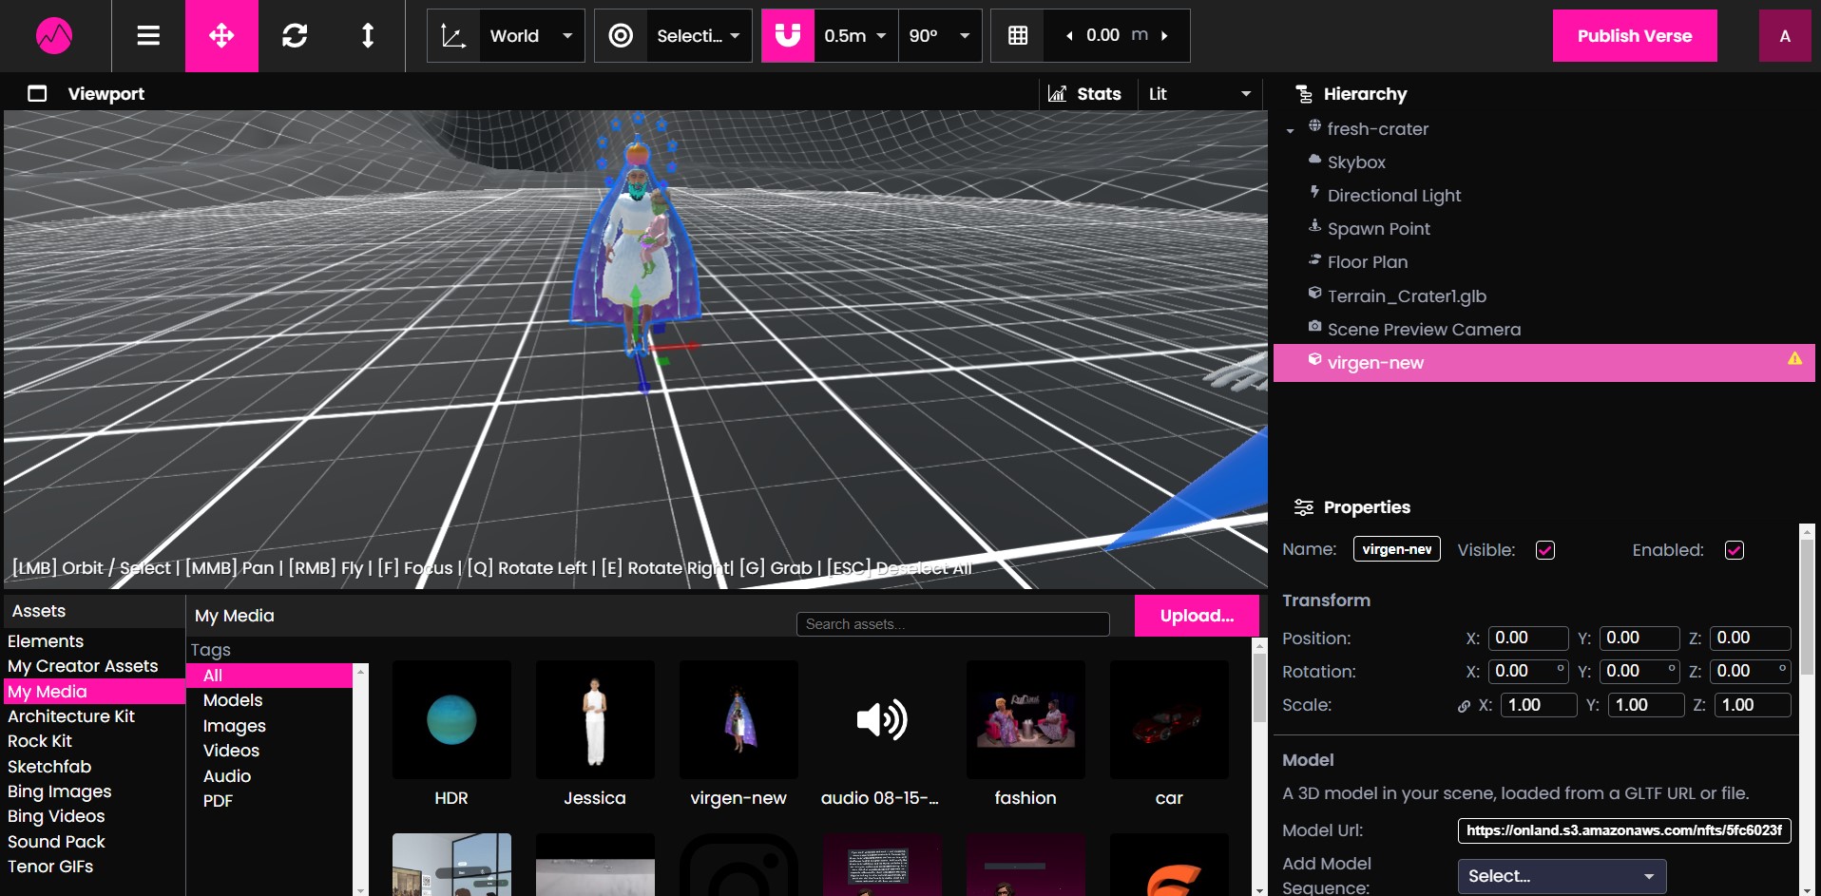Open the Elements asset source
Viewport: 1821px width, 896px height.
click(46, 641)
